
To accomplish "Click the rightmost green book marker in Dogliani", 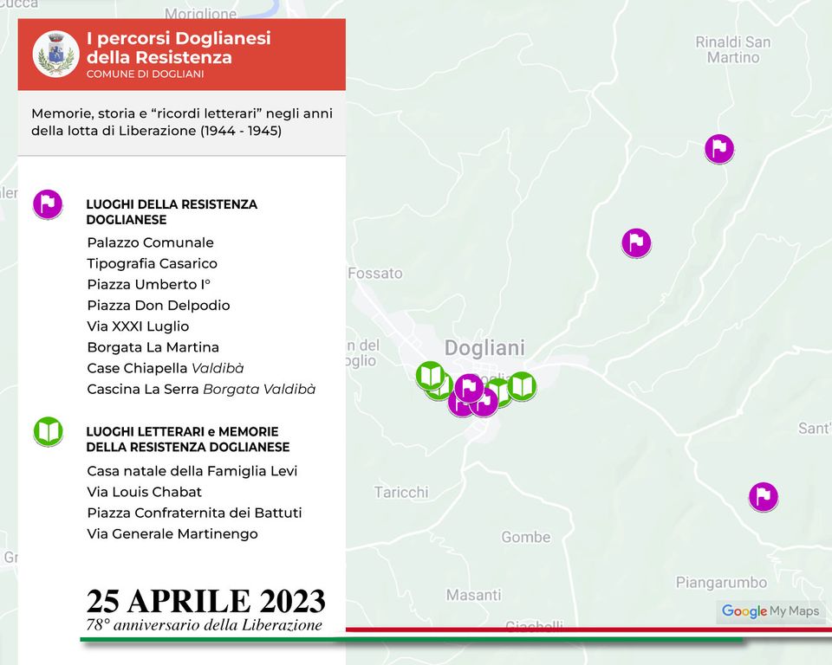I will [522, 385].
